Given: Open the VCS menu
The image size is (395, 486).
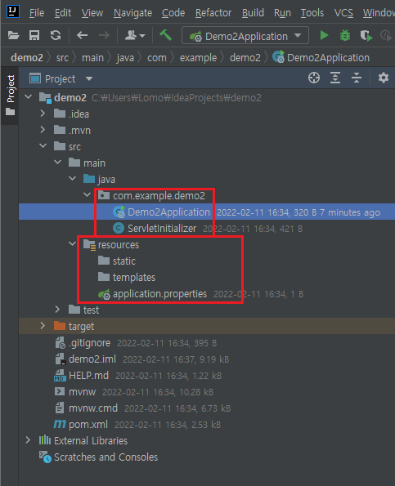Looking at the screenshot, I should (343, 13).
